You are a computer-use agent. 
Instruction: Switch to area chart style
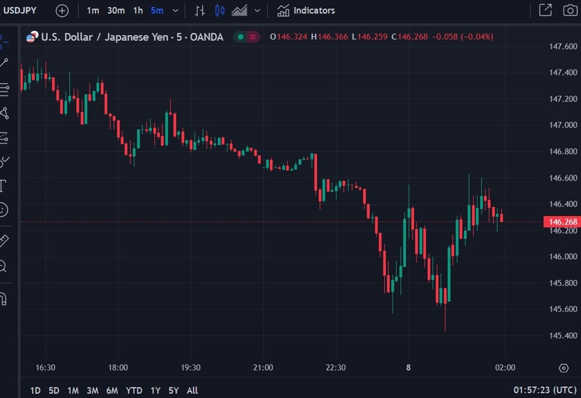[240, 11]
